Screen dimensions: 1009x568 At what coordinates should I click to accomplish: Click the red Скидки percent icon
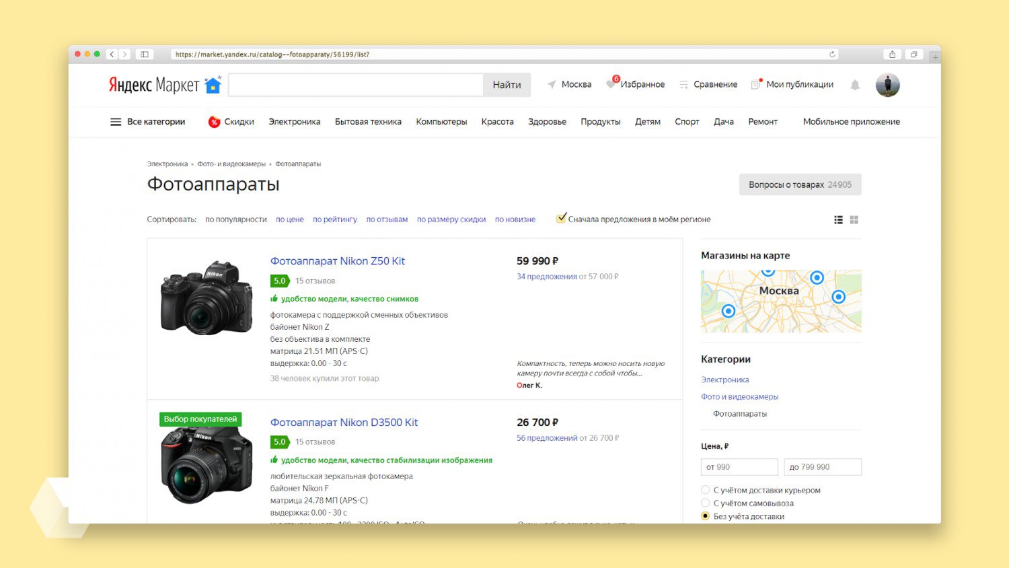(214, 122)
